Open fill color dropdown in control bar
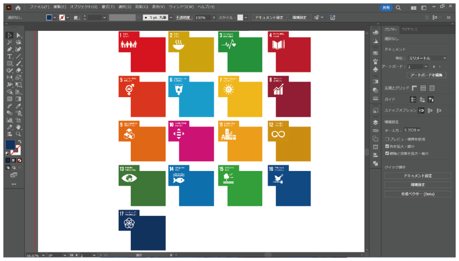This screenshot has height=261, width=459. [x=55, y=17]
